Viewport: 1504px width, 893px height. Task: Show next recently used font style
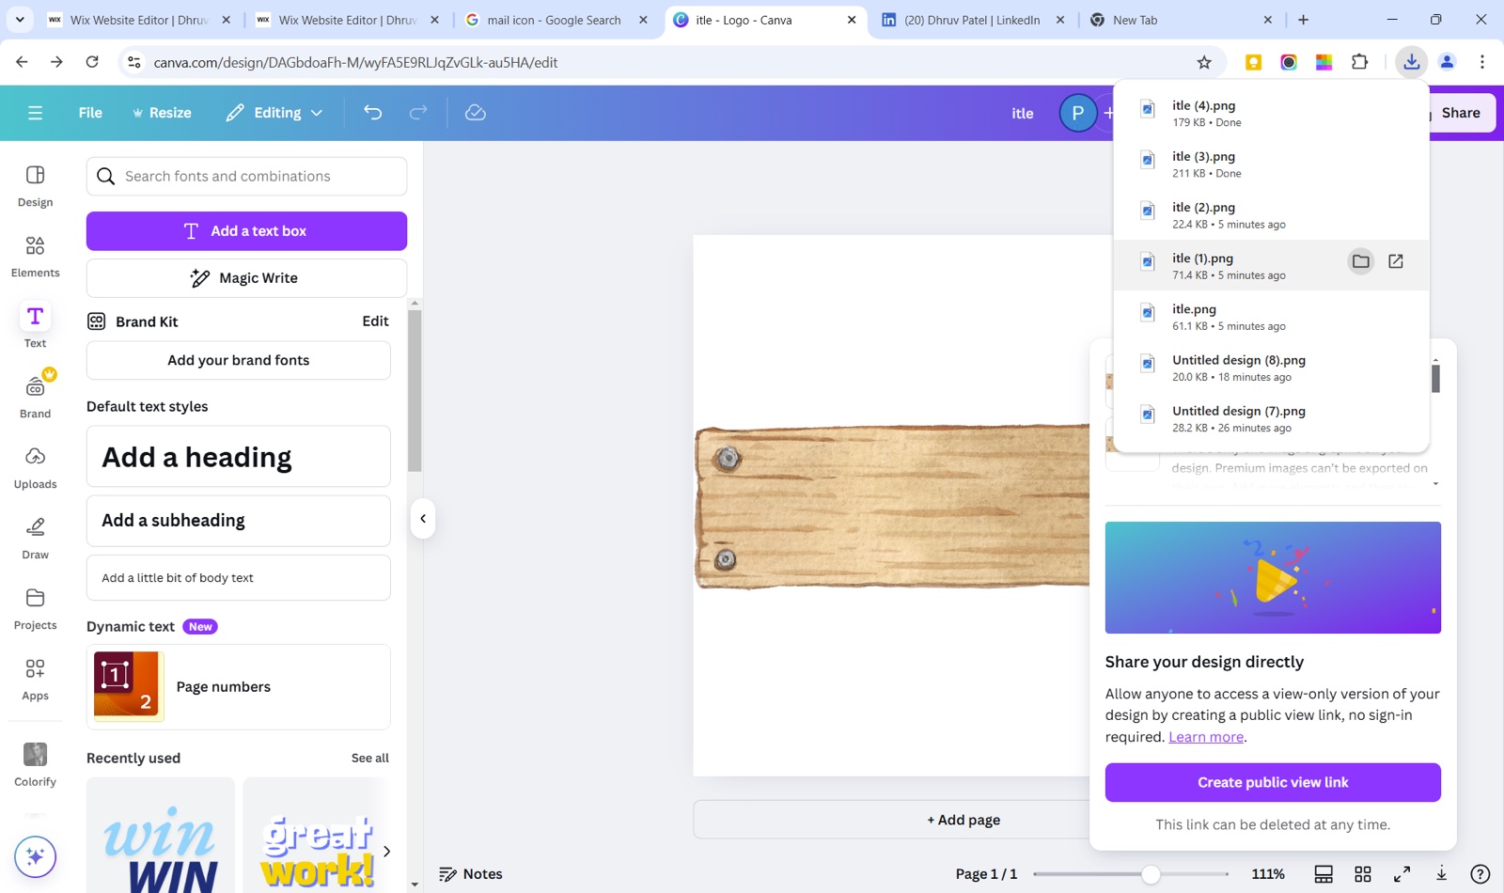(x=386, y=852)
